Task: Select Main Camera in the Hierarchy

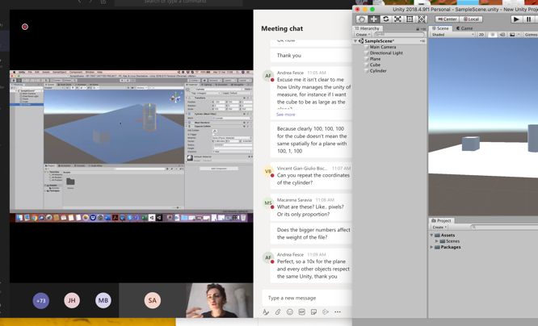Action: 383,47
